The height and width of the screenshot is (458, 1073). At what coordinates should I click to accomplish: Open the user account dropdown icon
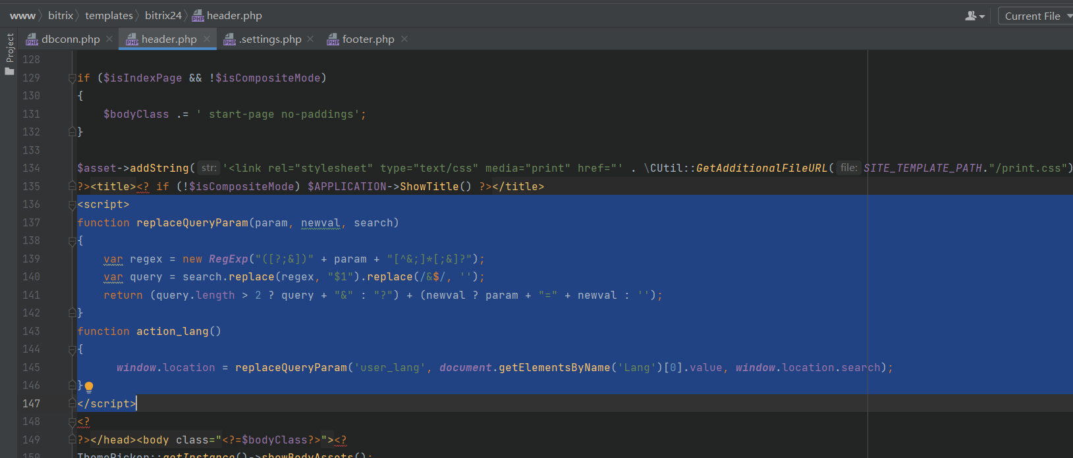975,16
